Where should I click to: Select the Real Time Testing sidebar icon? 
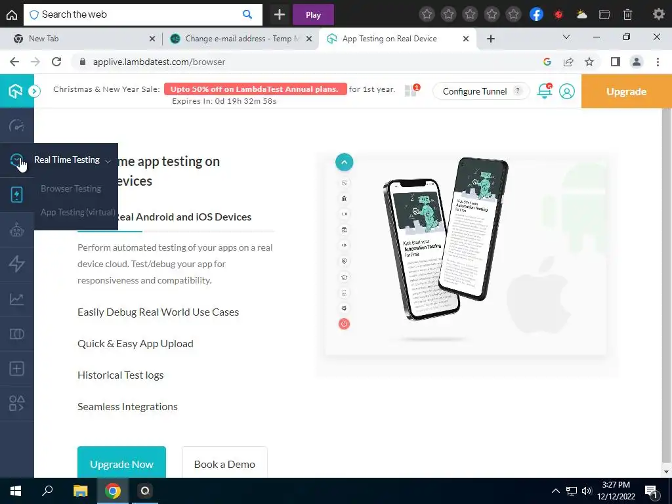(x=16, y=160)
